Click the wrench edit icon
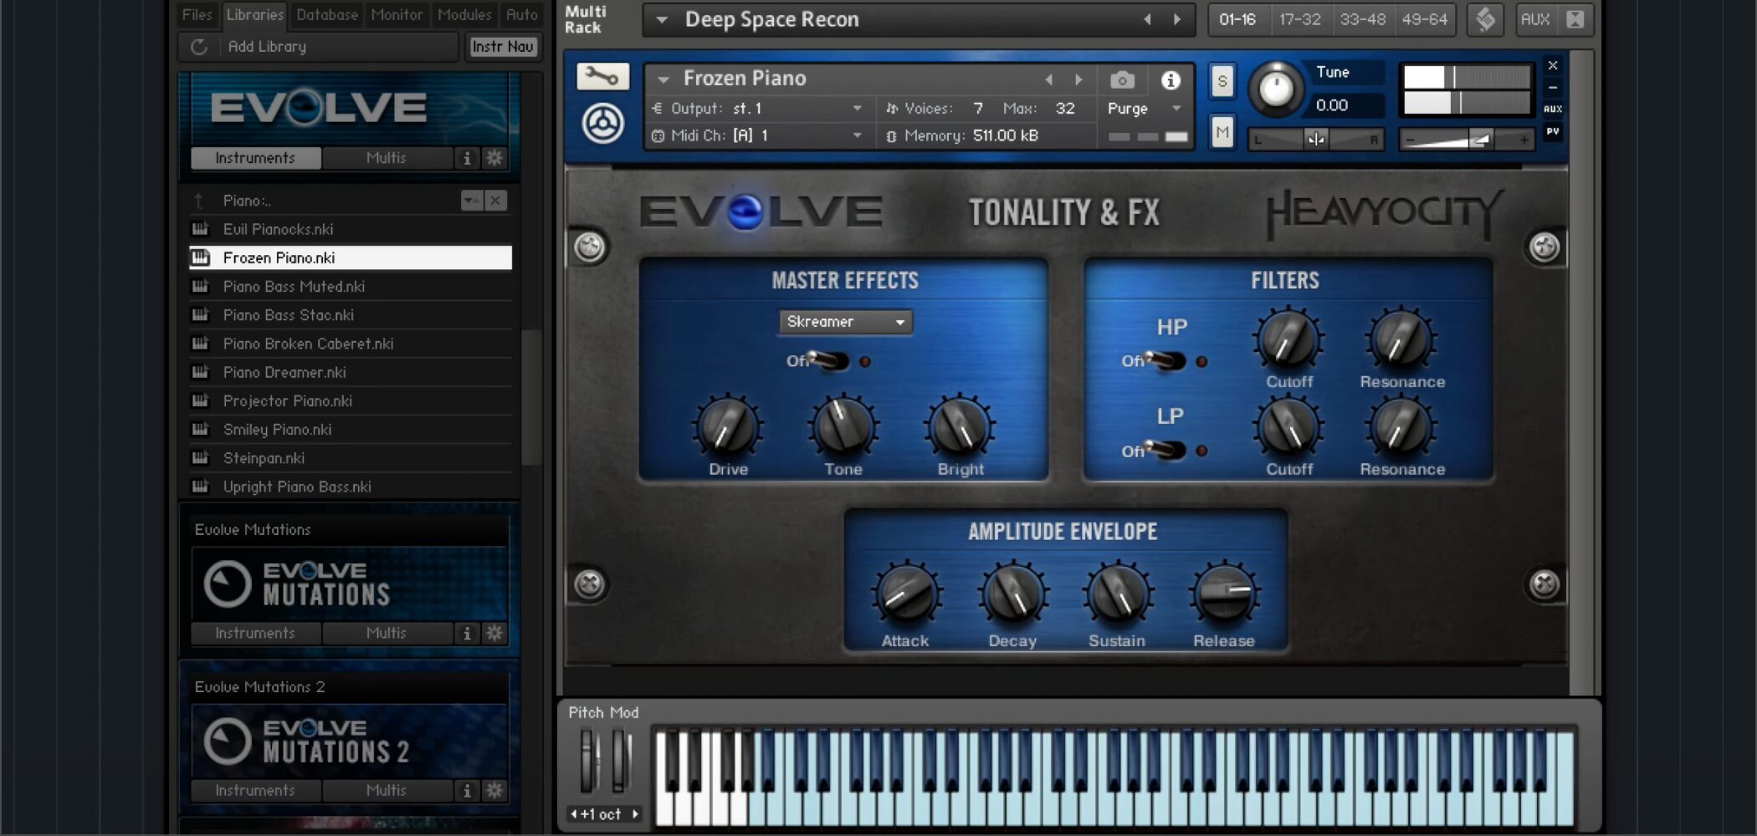 point(602,78)
